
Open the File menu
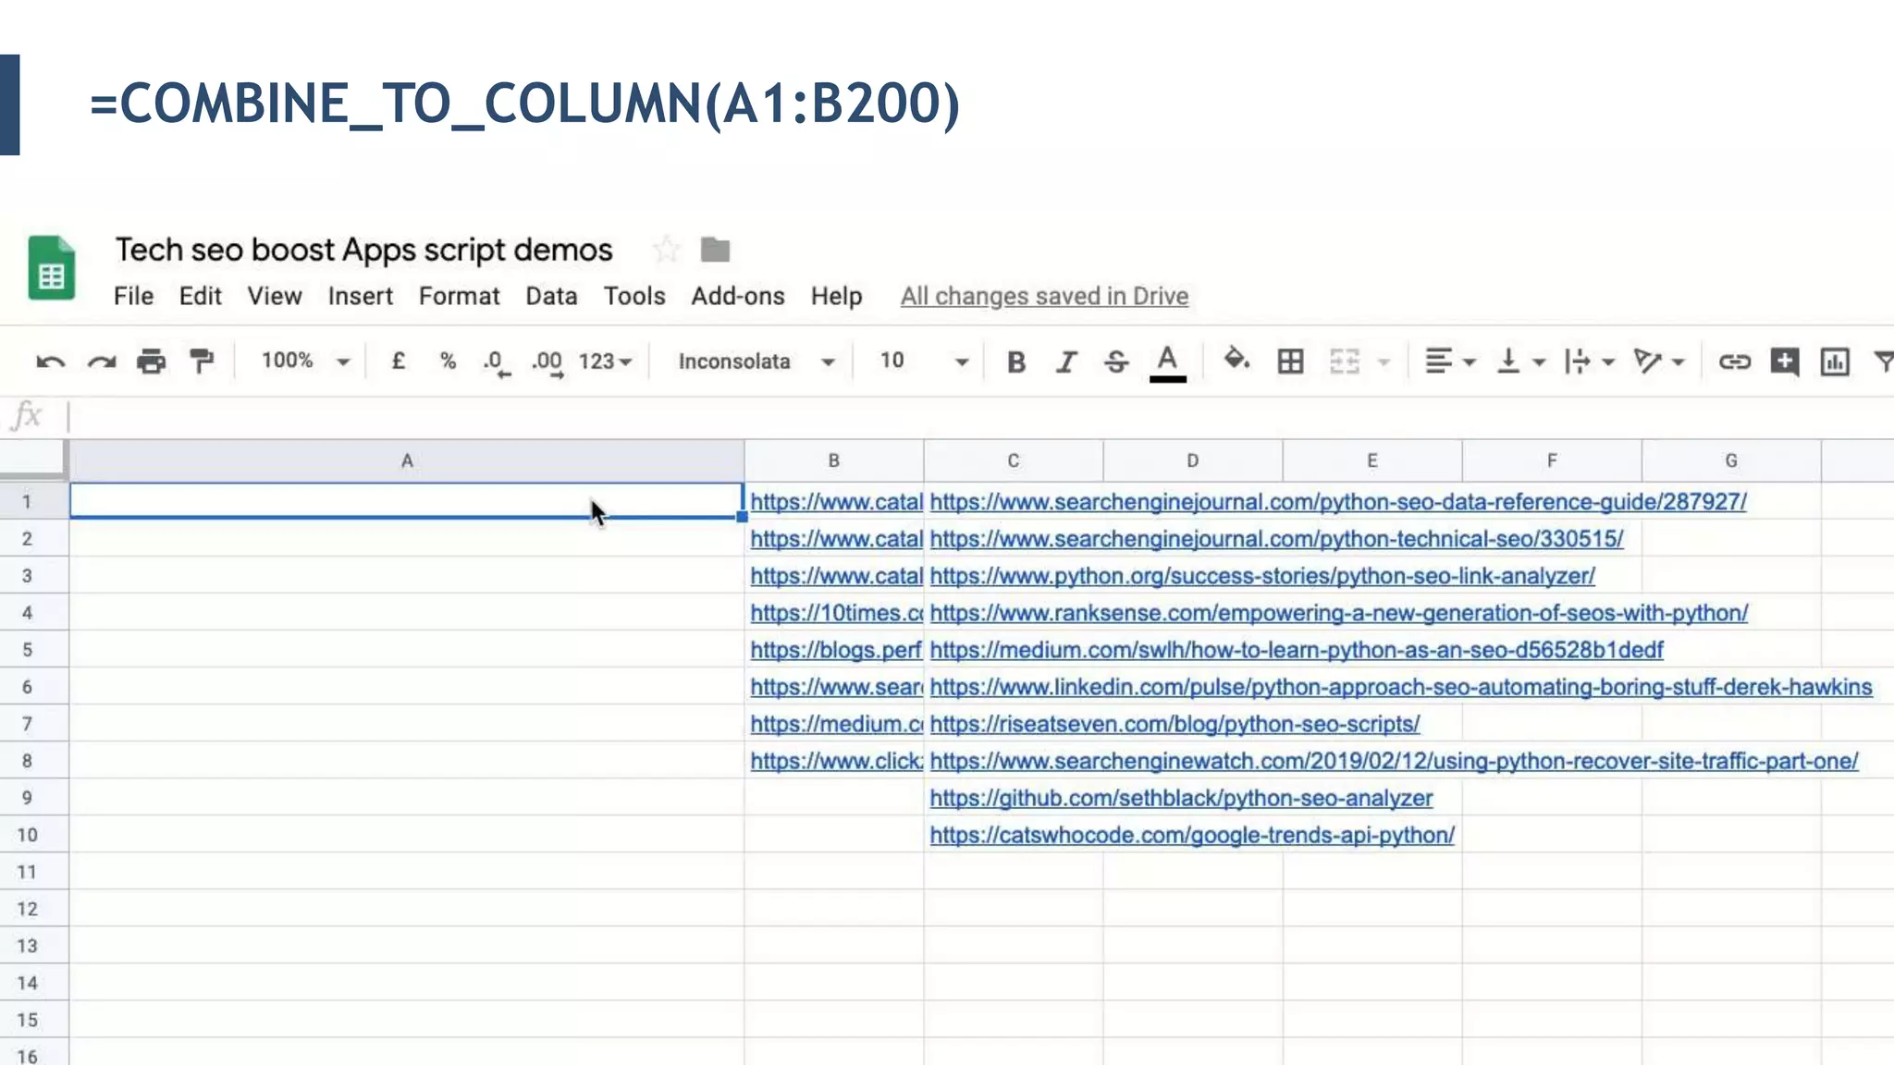click(x=133, y=296)
